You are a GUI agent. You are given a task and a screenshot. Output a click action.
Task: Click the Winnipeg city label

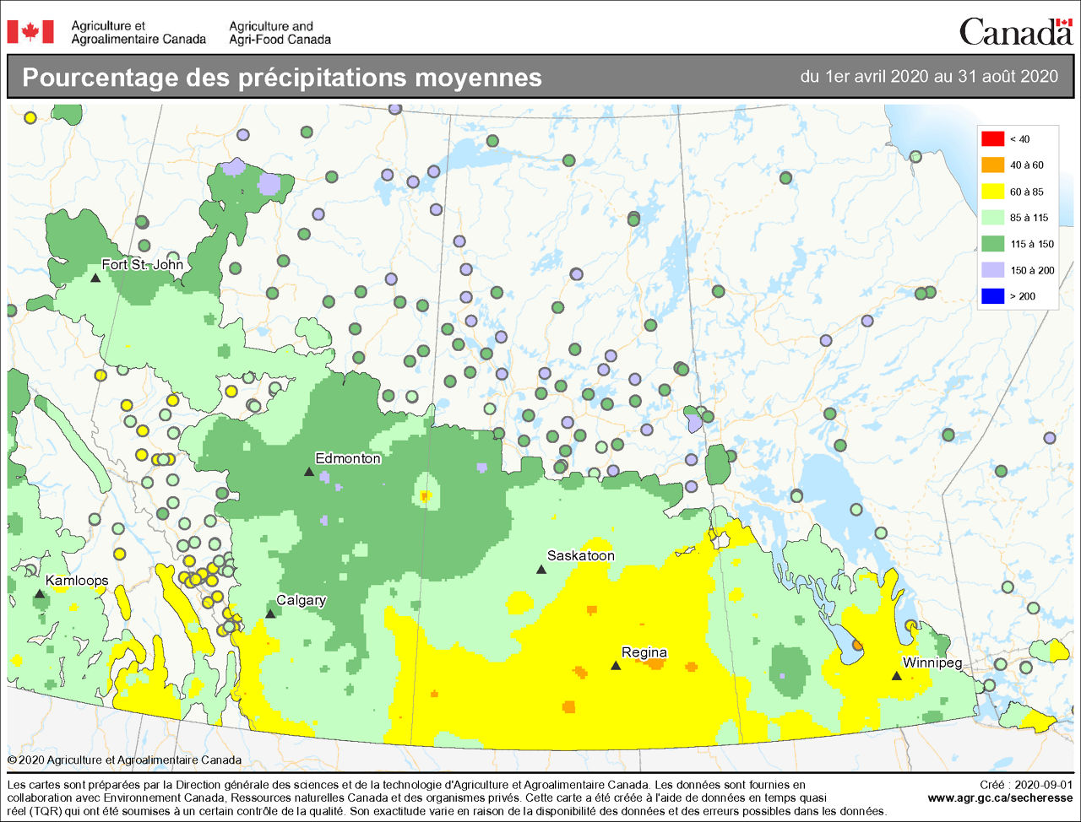932,662
